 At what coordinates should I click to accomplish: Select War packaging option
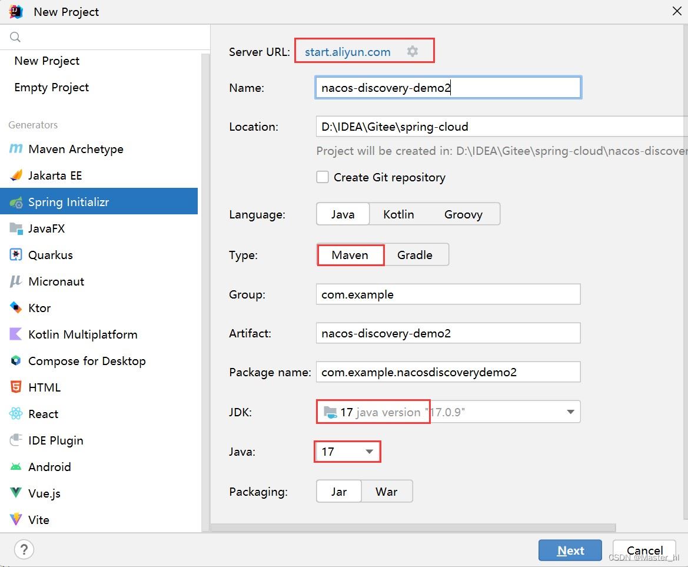tap(386, 492)
